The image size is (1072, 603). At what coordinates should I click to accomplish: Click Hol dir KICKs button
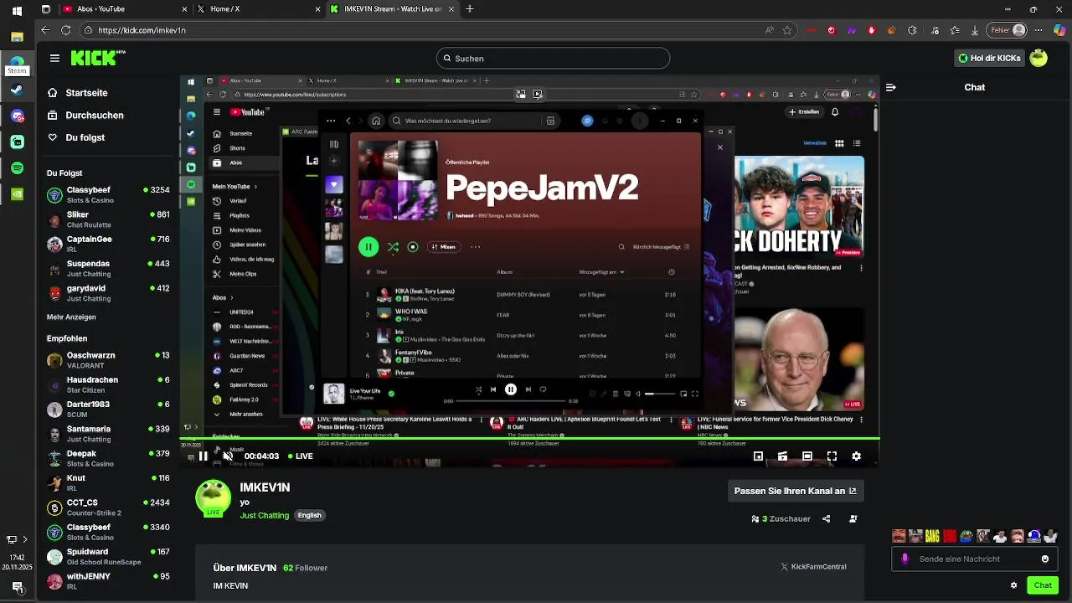tap(988, 59)
